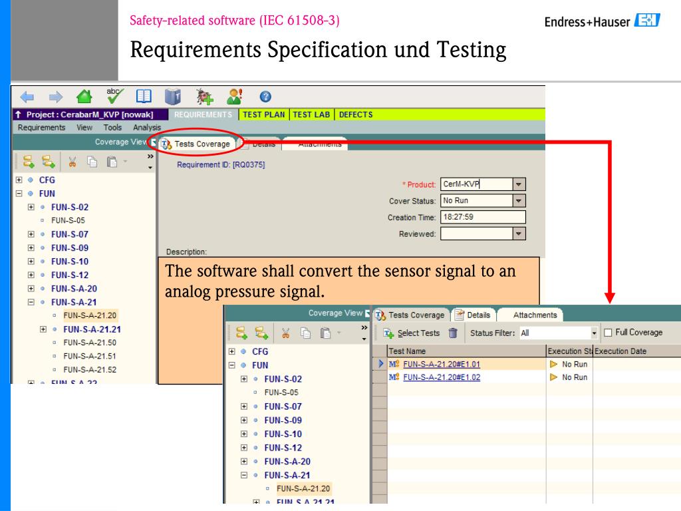Image resolution: width=681 pixels, height=511 pixels.
Task: Open the Requirements menu
Action: [41, 127]
